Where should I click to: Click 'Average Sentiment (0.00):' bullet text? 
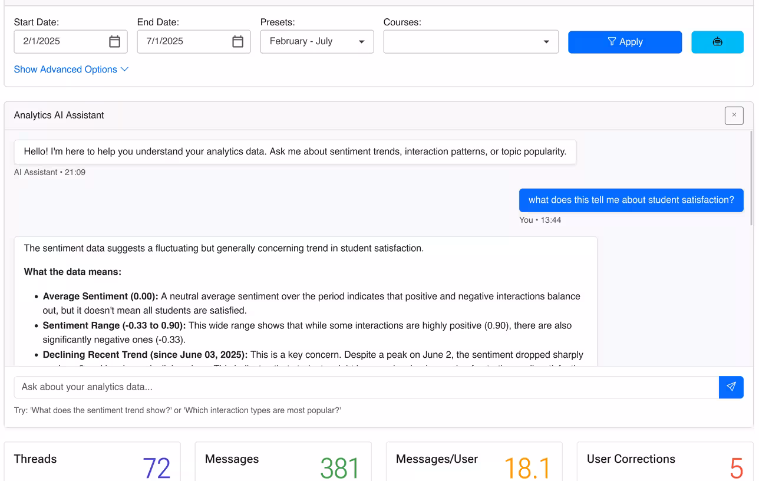(100, 296)
